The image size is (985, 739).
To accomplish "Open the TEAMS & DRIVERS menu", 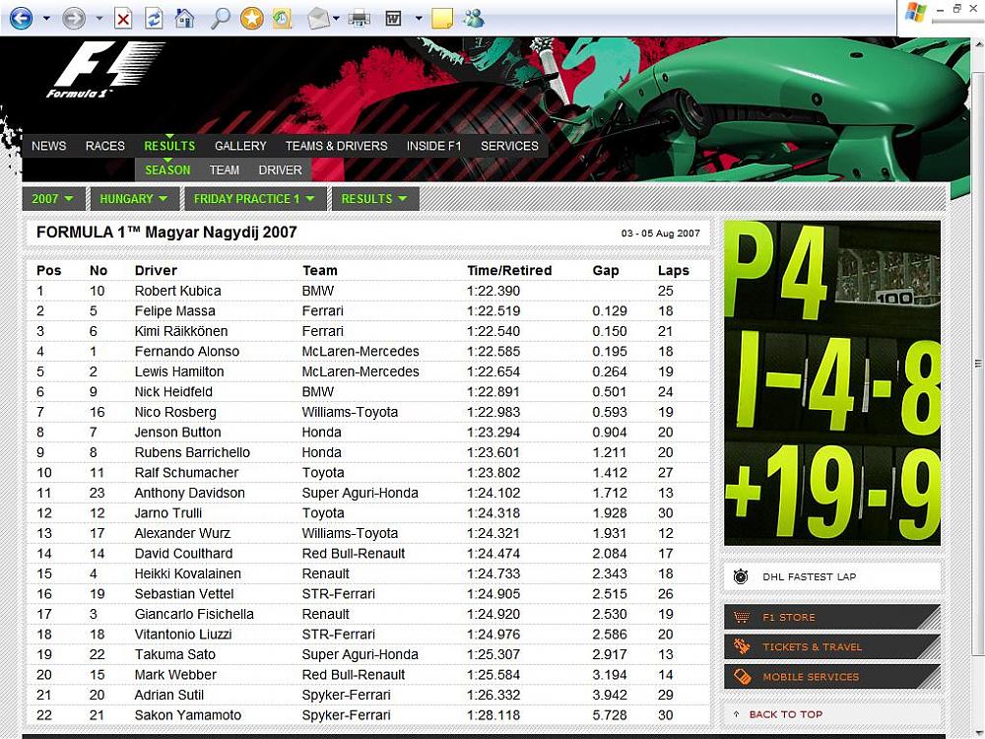I will pyautogui.click(x=336, y=146).
